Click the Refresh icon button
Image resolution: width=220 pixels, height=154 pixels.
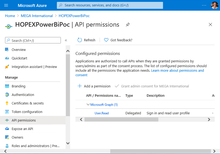(x=80, y=40)
